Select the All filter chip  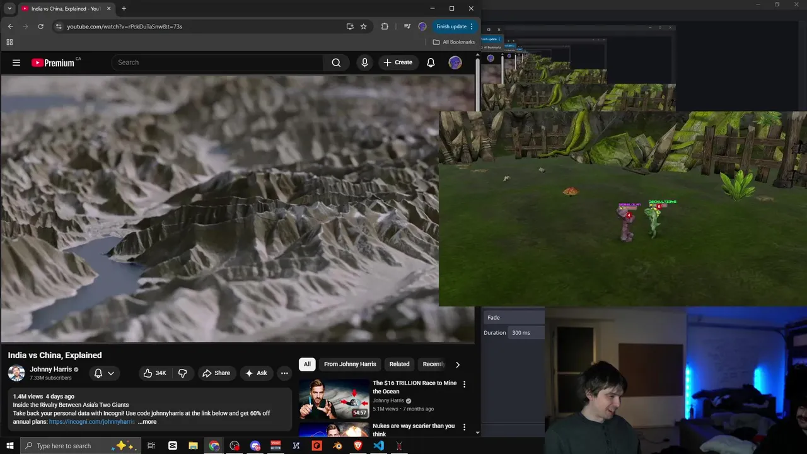click(307, 364)
